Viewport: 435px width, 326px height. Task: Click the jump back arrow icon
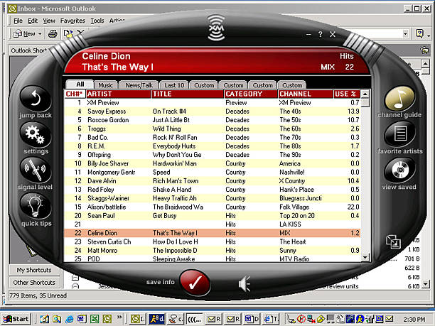point(36,99)
